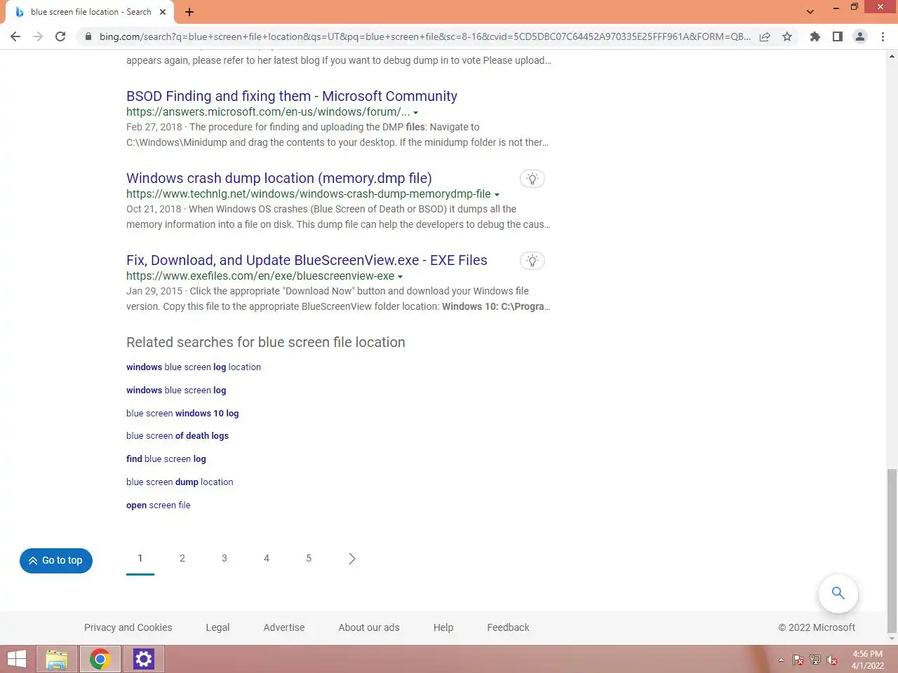The image size is (898, 673).
Task: Go to results page 3
Action: tap(224, 559)
